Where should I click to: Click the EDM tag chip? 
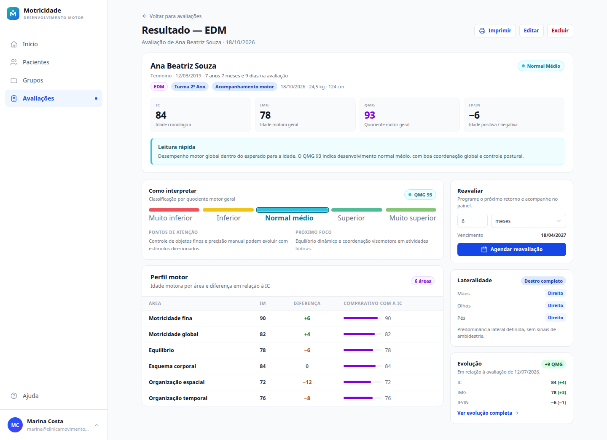coord(159,87)
